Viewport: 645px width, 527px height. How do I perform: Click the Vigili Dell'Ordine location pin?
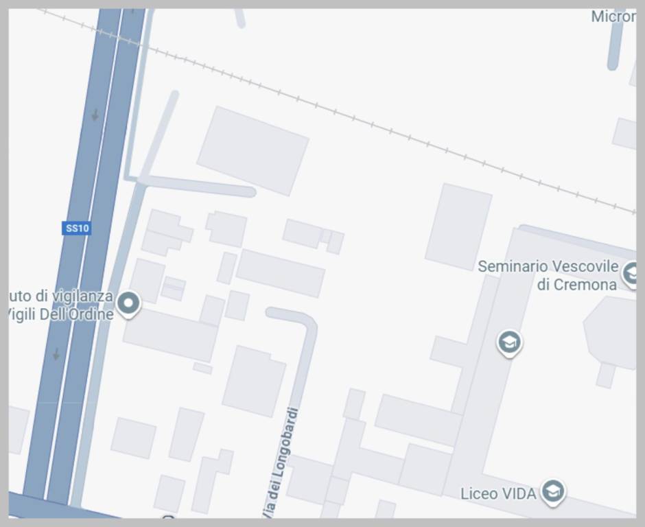coord(128,304)
